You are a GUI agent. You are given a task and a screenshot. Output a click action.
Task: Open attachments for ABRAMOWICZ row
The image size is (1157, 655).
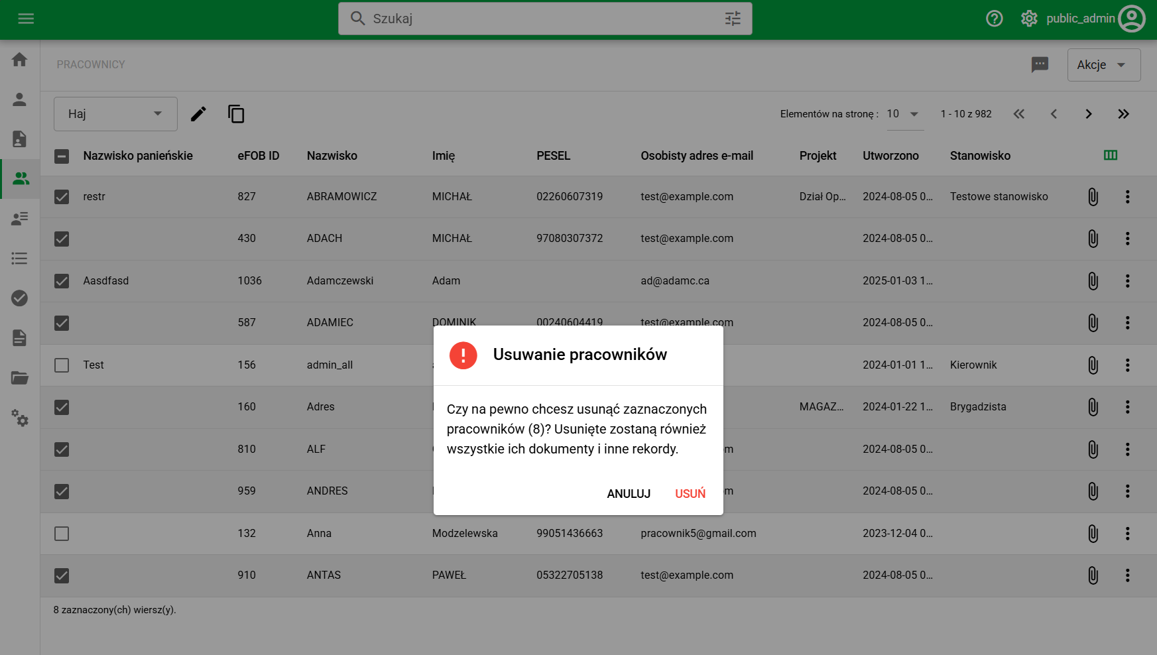pyautogui.click(x=1093, y=197)
